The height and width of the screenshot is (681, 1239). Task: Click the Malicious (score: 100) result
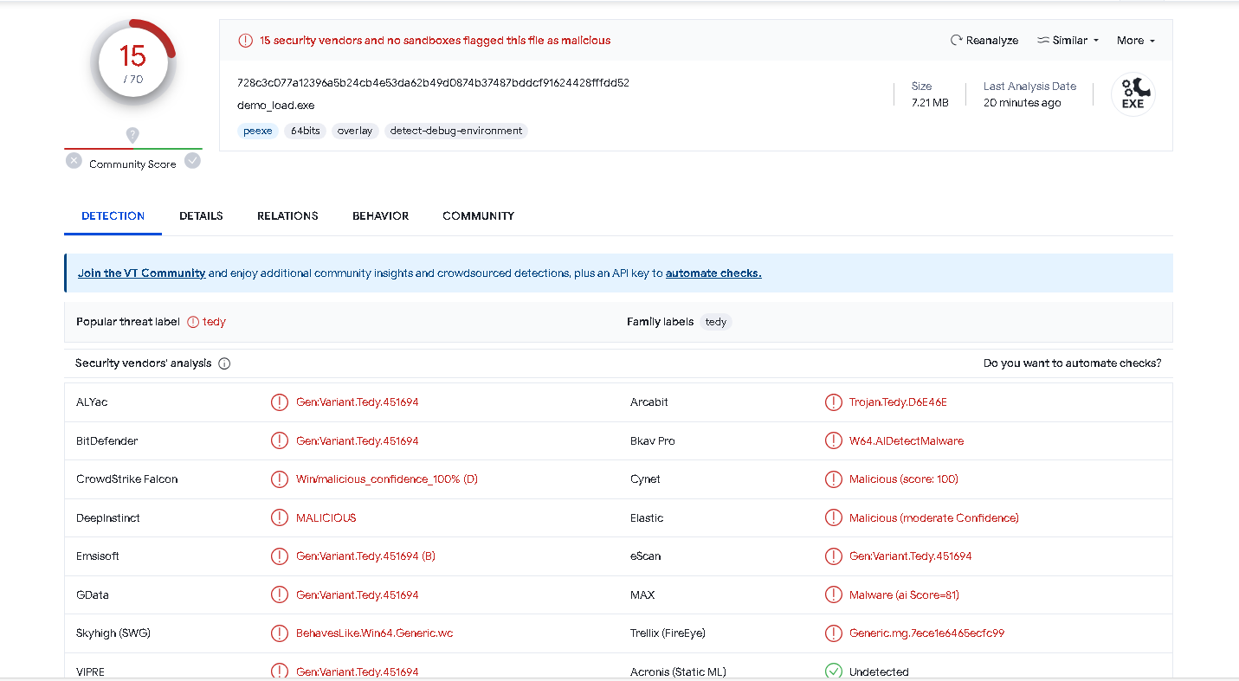tap(903, 479)
